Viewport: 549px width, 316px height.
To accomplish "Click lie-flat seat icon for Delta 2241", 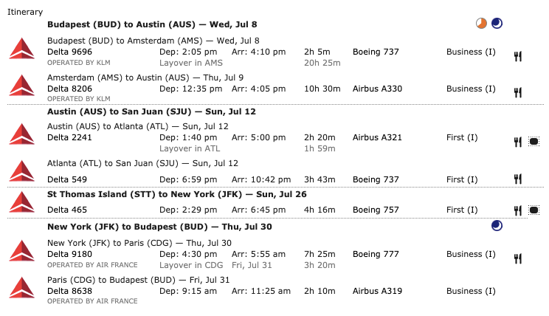I will click(534, 142).
